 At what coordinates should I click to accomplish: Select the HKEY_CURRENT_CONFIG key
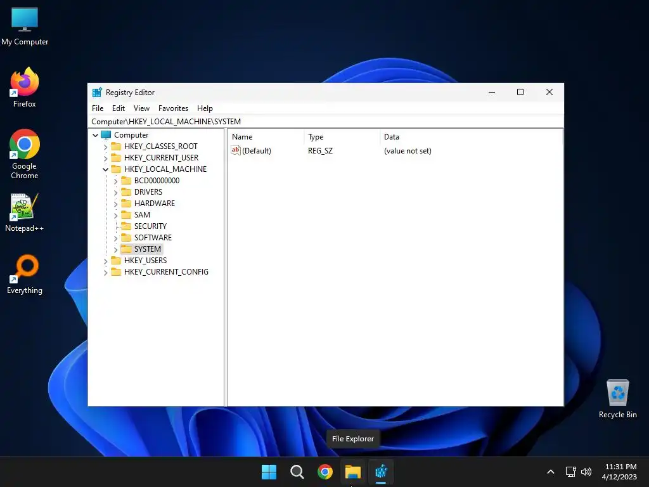pos(166,271)
